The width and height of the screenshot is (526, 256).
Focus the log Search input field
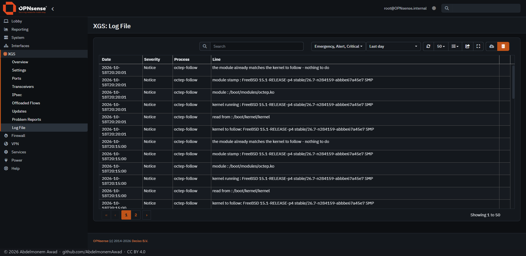[257, 46]
